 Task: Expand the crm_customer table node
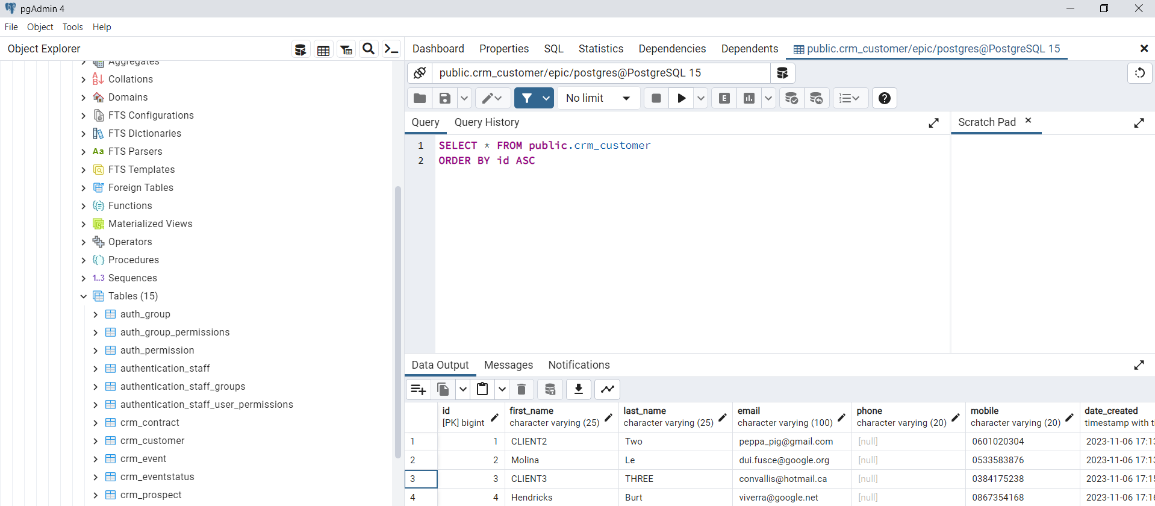click(x=96, y=441)
